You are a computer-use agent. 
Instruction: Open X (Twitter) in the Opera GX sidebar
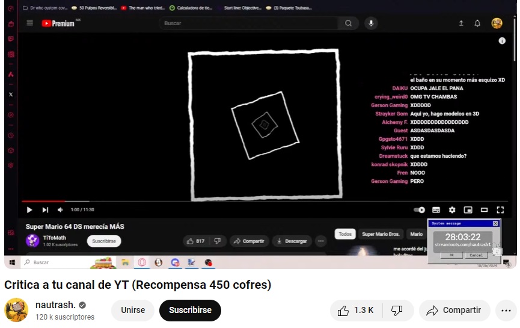[11, 94]
